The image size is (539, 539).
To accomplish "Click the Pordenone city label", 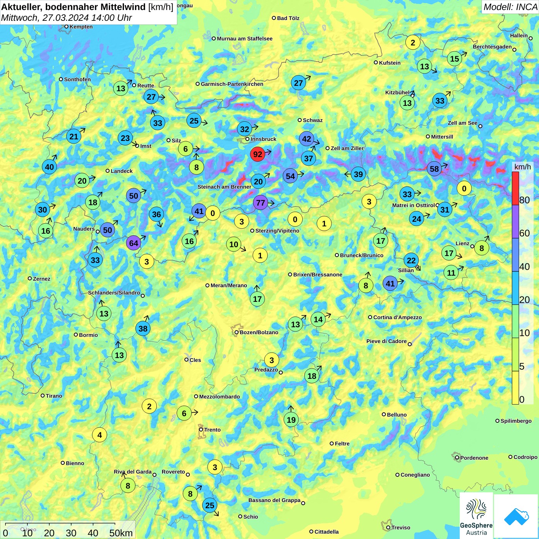I will [474, 458].
